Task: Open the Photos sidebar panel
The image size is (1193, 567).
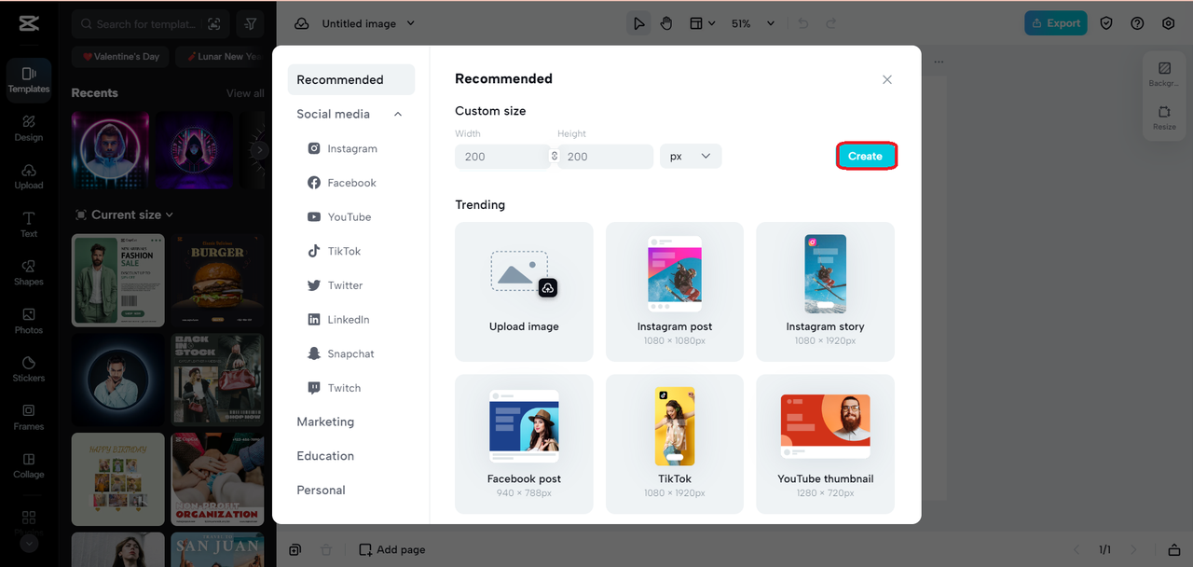Action: tap(29, 321)
